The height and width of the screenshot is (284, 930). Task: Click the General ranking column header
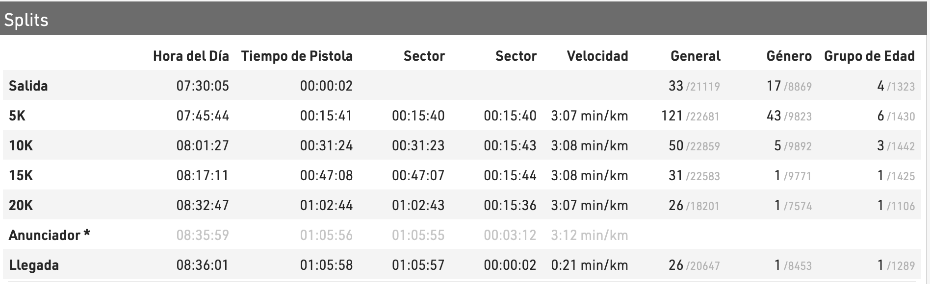pyautogui.click(x=695, y=56)
